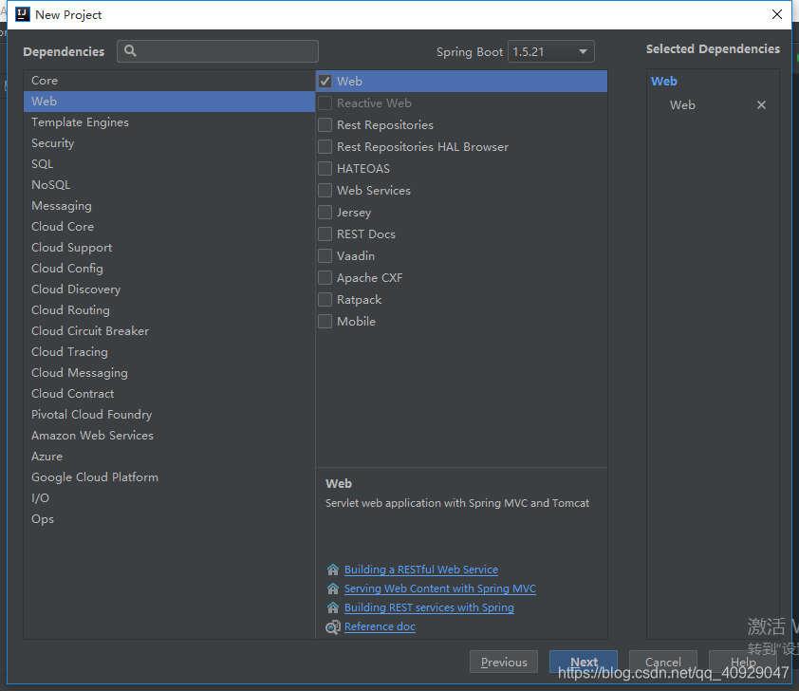Image resolution: width=799 pixels, height=691 pixels.
Task: Enable the Jersey dependency checkbox
Action: [x=325, y=212]
